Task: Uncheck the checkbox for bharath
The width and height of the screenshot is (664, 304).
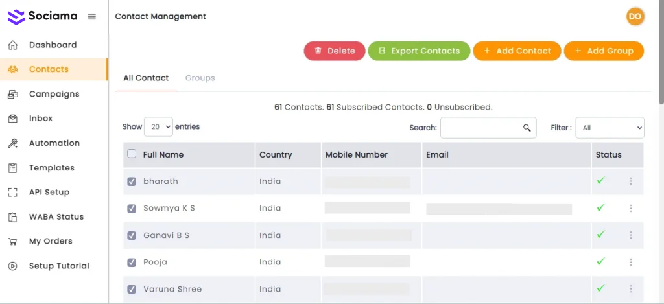Action: (132, 182)
